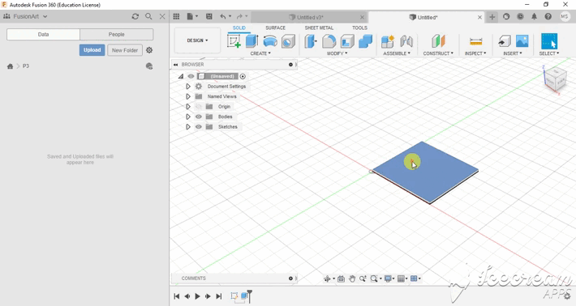Switch to the People tab

(117, 35)
